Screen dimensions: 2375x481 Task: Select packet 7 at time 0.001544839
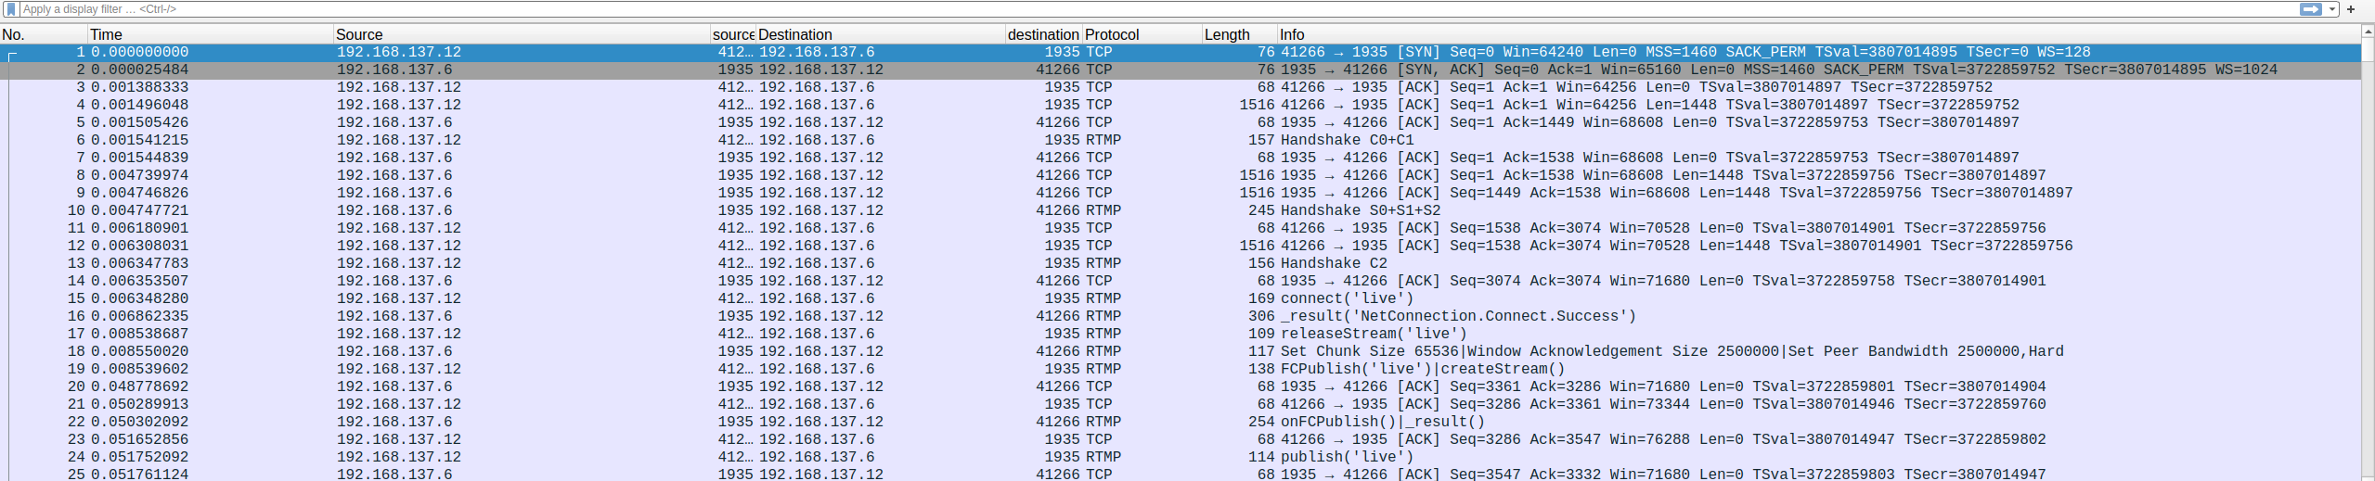[x=1181, y=158]
